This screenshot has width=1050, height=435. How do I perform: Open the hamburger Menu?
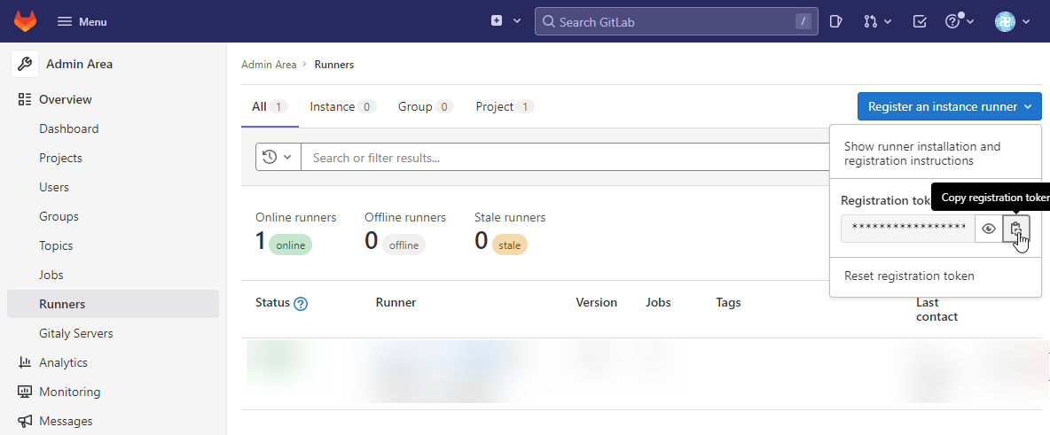[x=82, y=21]
